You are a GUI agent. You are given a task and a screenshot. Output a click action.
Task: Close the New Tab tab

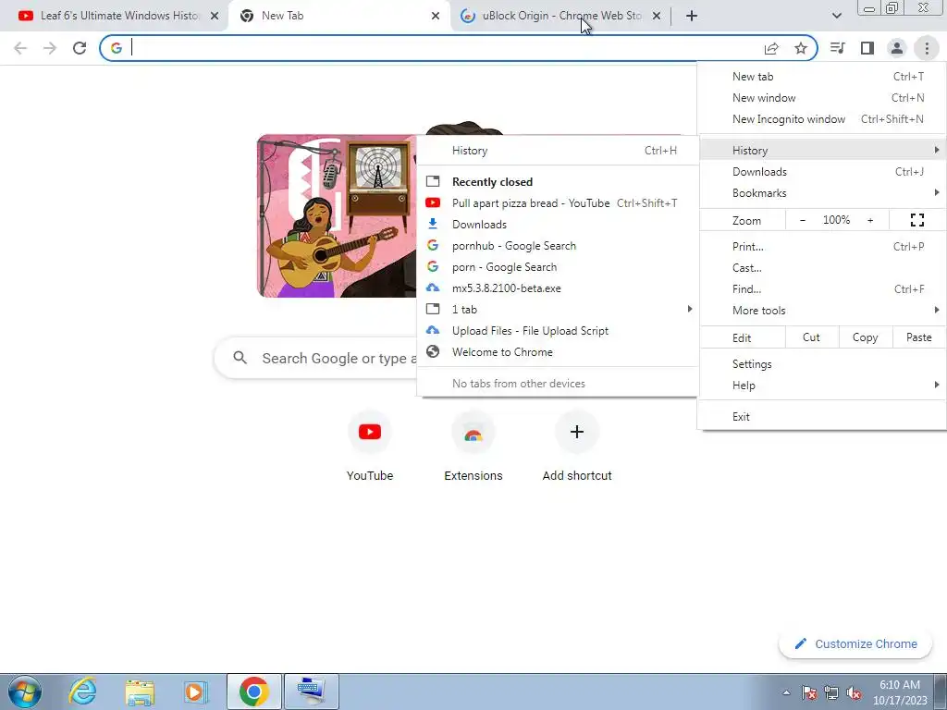[x=436, y=16]
